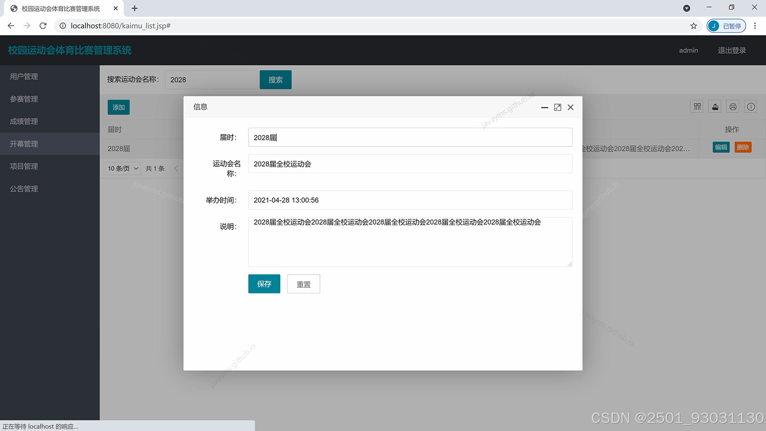Click the browser address bar URL
This screenshot has width=766, height=431.
120,26
